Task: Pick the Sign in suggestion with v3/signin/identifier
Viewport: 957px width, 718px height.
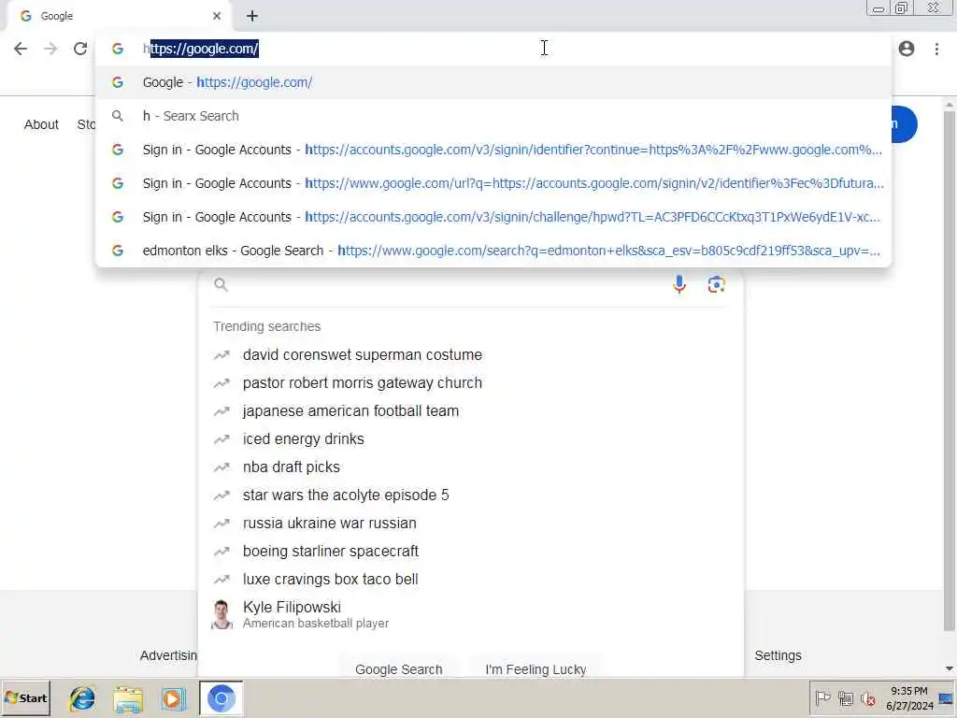Action: [493, 150]
